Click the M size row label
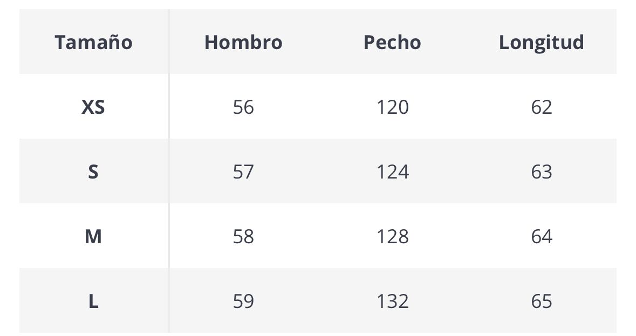 coord(93,237)
